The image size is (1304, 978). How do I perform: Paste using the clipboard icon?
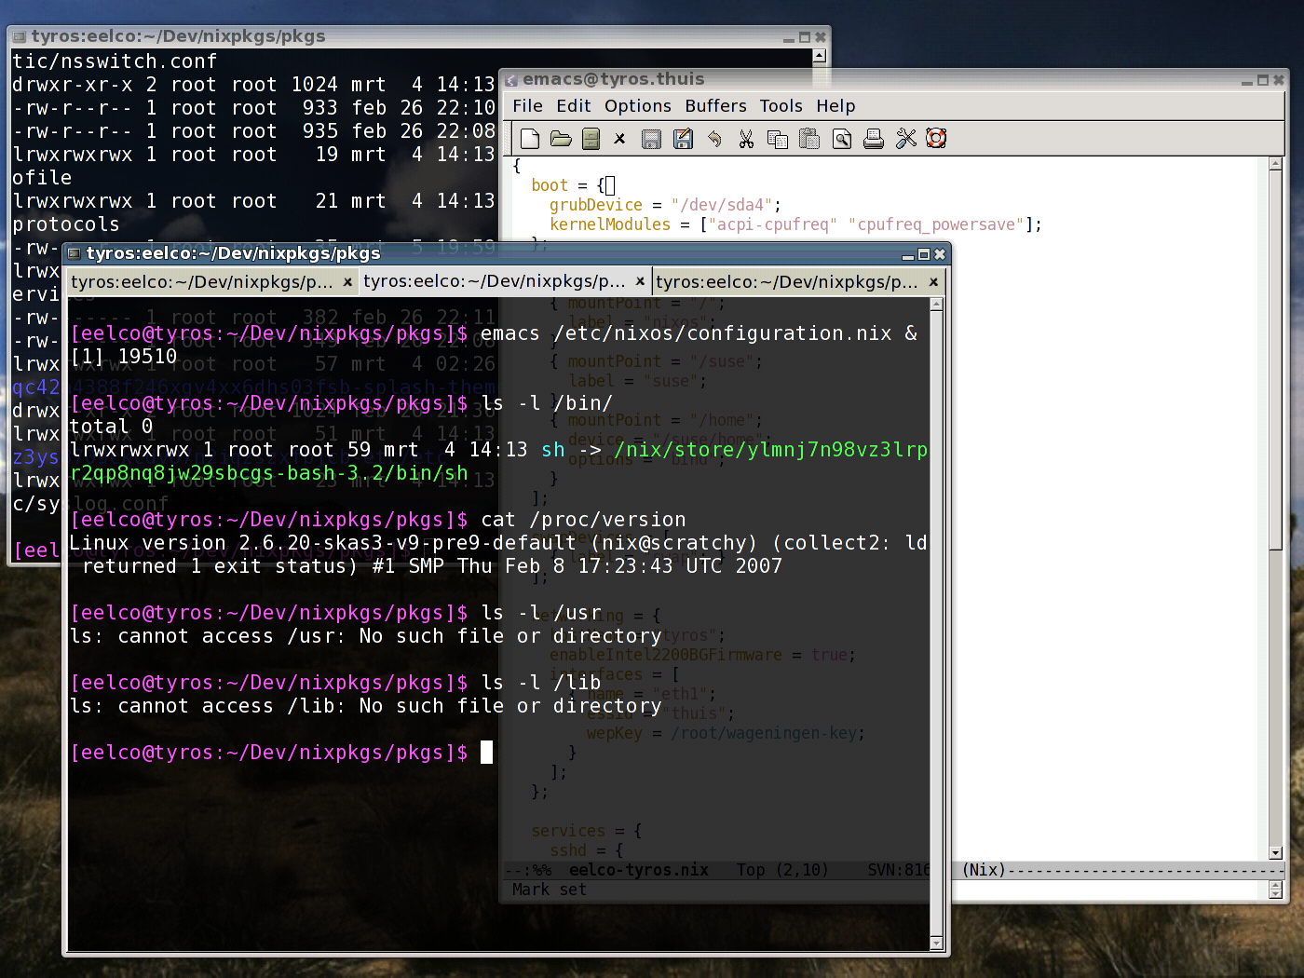click(809, 139)
